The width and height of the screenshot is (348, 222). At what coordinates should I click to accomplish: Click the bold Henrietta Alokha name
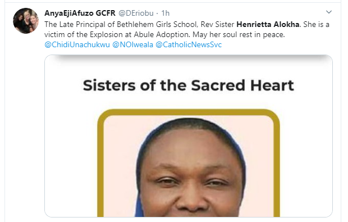coord(268,24)
